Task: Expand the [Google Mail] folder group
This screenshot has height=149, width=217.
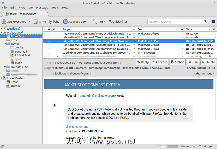Action: click(5, 67)
